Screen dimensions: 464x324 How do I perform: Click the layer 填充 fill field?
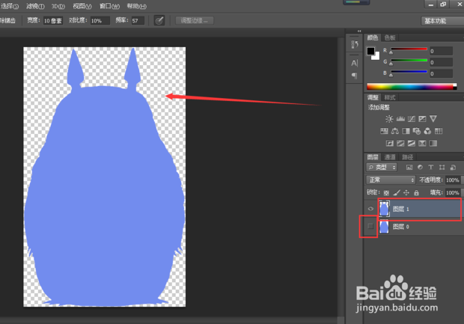[453, 193]
